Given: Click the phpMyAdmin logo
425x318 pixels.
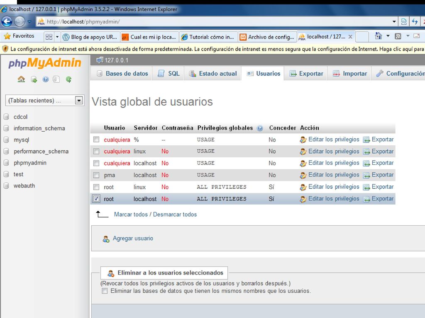Looking at the screenshot, I should [45, 63].
